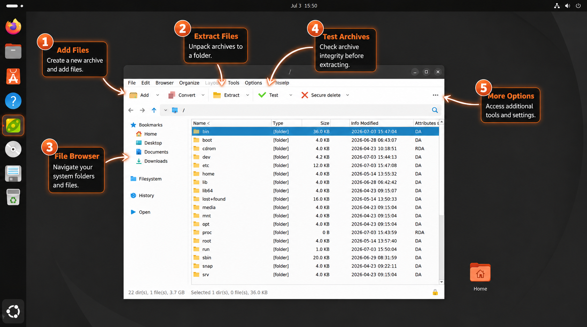Click the volume icon in top bar
587x327 pixels.
pos(567,6)
